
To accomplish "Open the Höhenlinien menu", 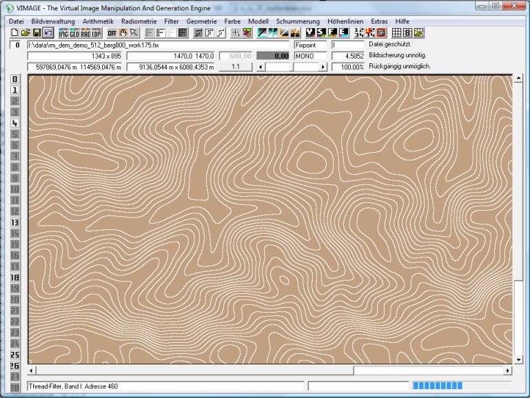I will pyautogui.click(x=346, y=21).
